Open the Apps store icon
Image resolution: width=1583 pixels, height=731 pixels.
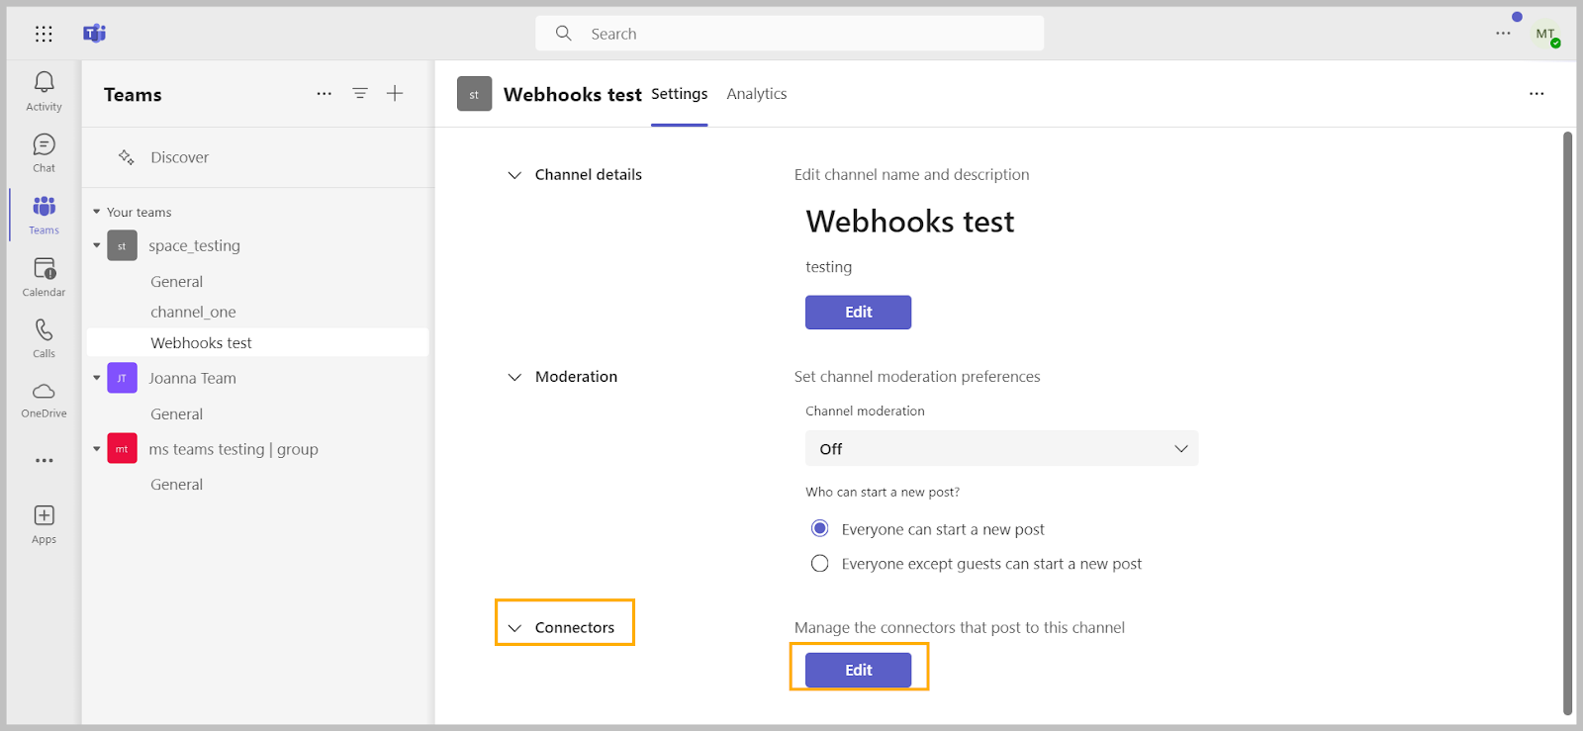click(44, 516)
